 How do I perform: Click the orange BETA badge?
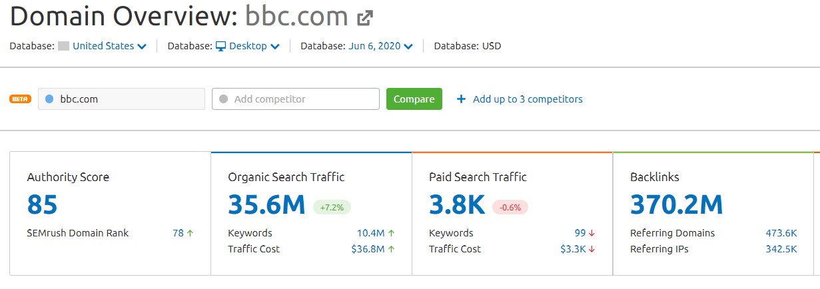[x=20, y=99]
